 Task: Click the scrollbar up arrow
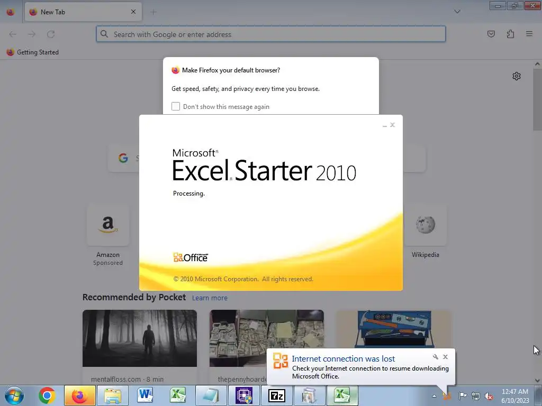click(538, 64)
